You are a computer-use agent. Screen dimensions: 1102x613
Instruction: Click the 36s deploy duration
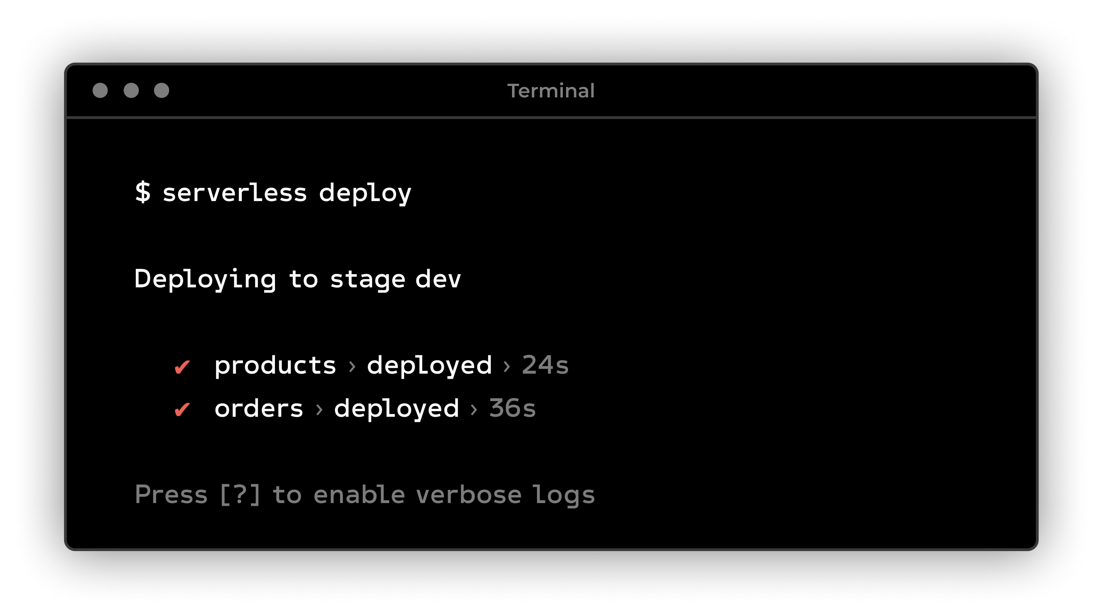click(x=512, y=408)
